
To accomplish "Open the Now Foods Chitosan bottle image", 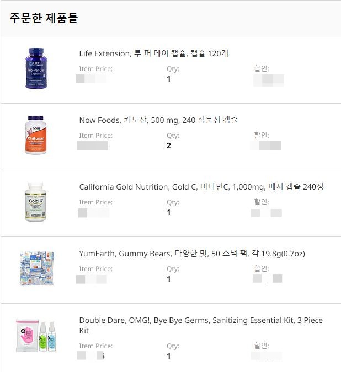I will point(36,135).
